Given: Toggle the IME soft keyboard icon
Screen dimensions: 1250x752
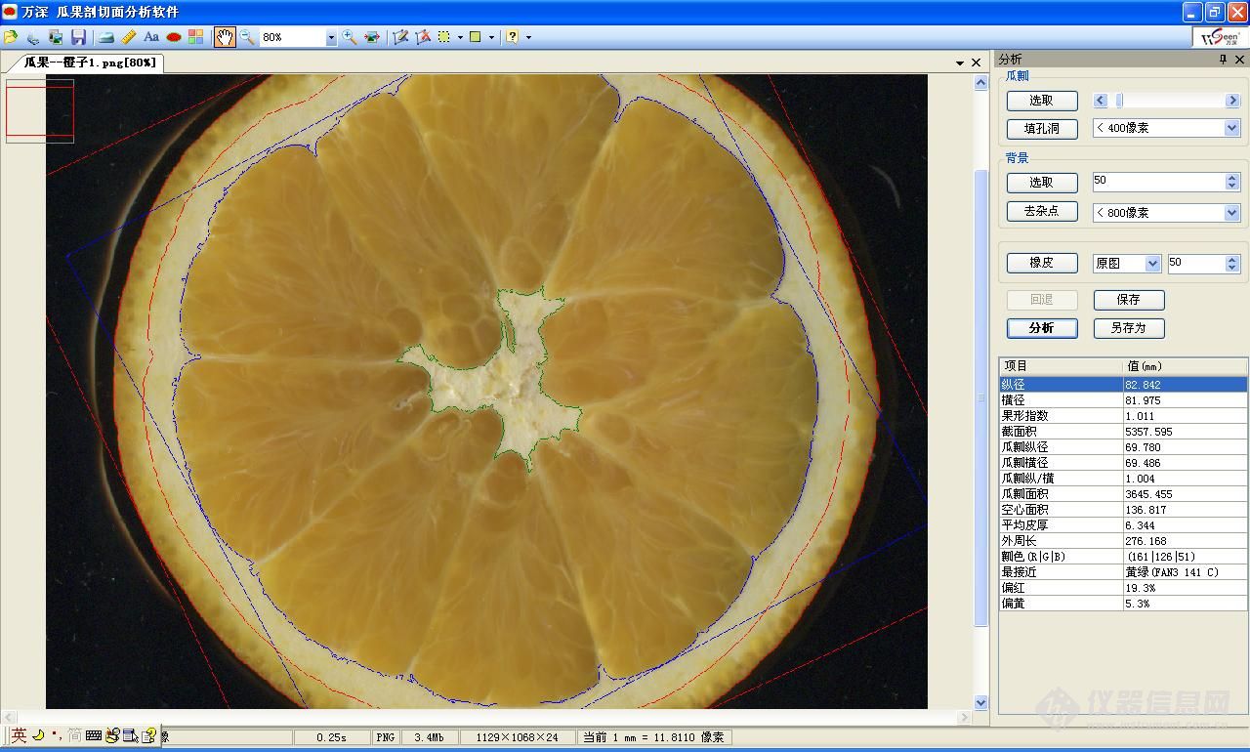Looking at the screenshot, I should 94,735.
